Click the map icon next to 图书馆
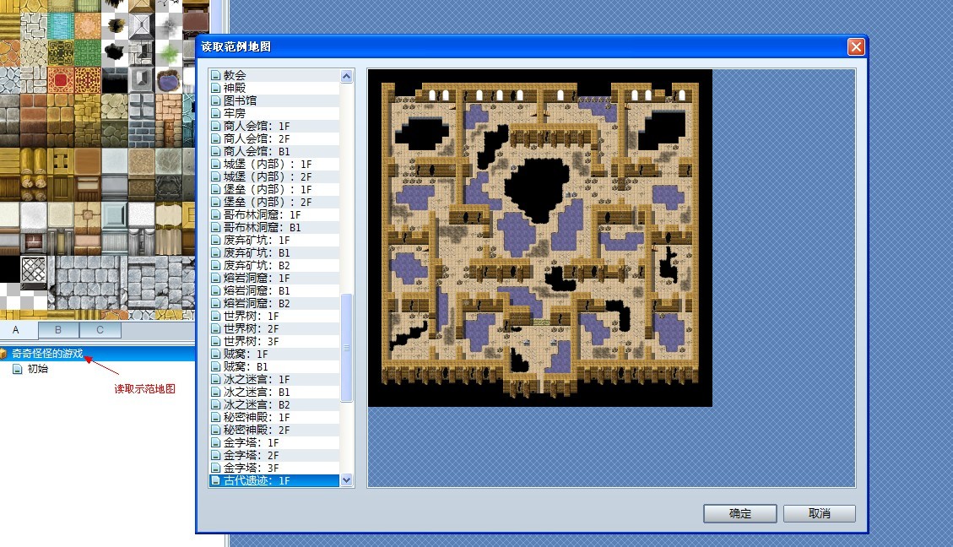This screenshot has height=547, width=953. [216, 101]
